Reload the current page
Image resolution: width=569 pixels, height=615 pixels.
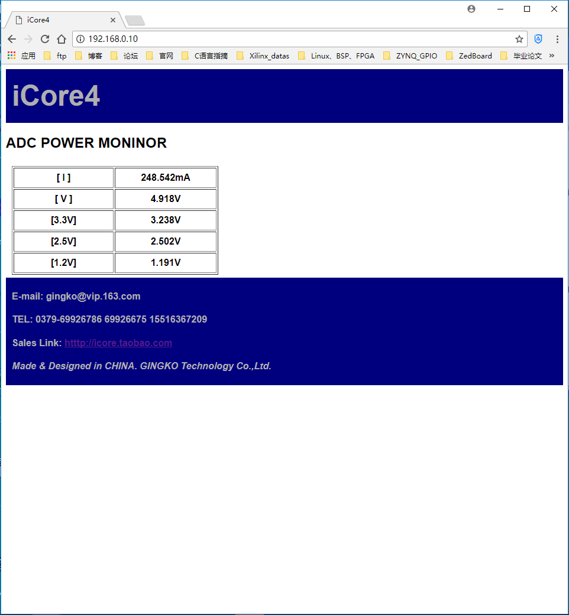44,39
